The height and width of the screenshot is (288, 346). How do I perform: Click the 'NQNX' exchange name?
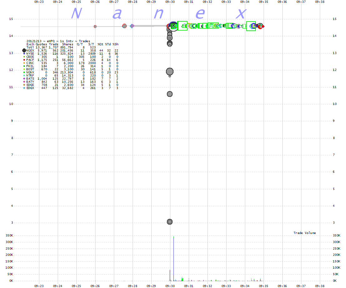click(30, 72)
